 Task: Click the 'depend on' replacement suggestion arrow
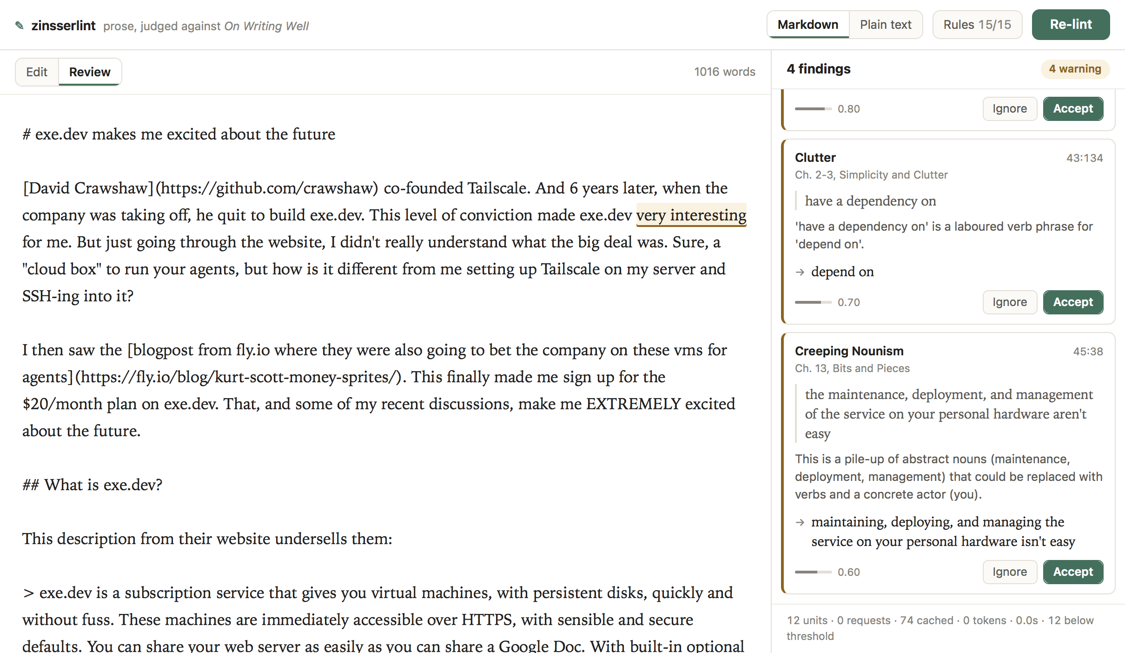800,272
